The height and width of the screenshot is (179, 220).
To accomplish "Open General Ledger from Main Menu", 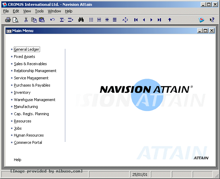I will [27, 49].
